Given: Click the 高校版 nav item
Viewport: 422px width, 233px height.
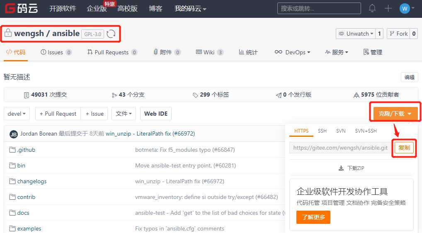Looking at the screenshot, I should coord(127,9).
